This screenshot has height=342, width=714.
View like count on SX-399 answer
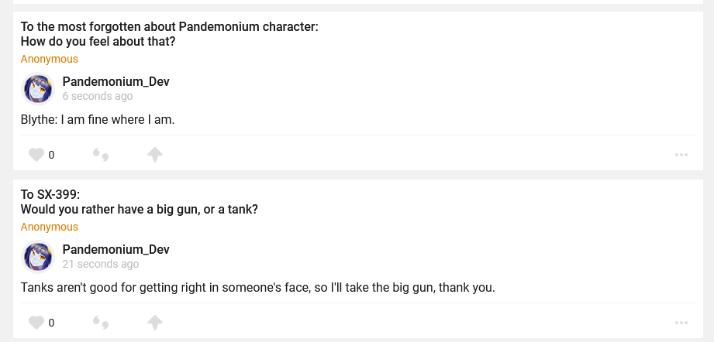[51, 323]
